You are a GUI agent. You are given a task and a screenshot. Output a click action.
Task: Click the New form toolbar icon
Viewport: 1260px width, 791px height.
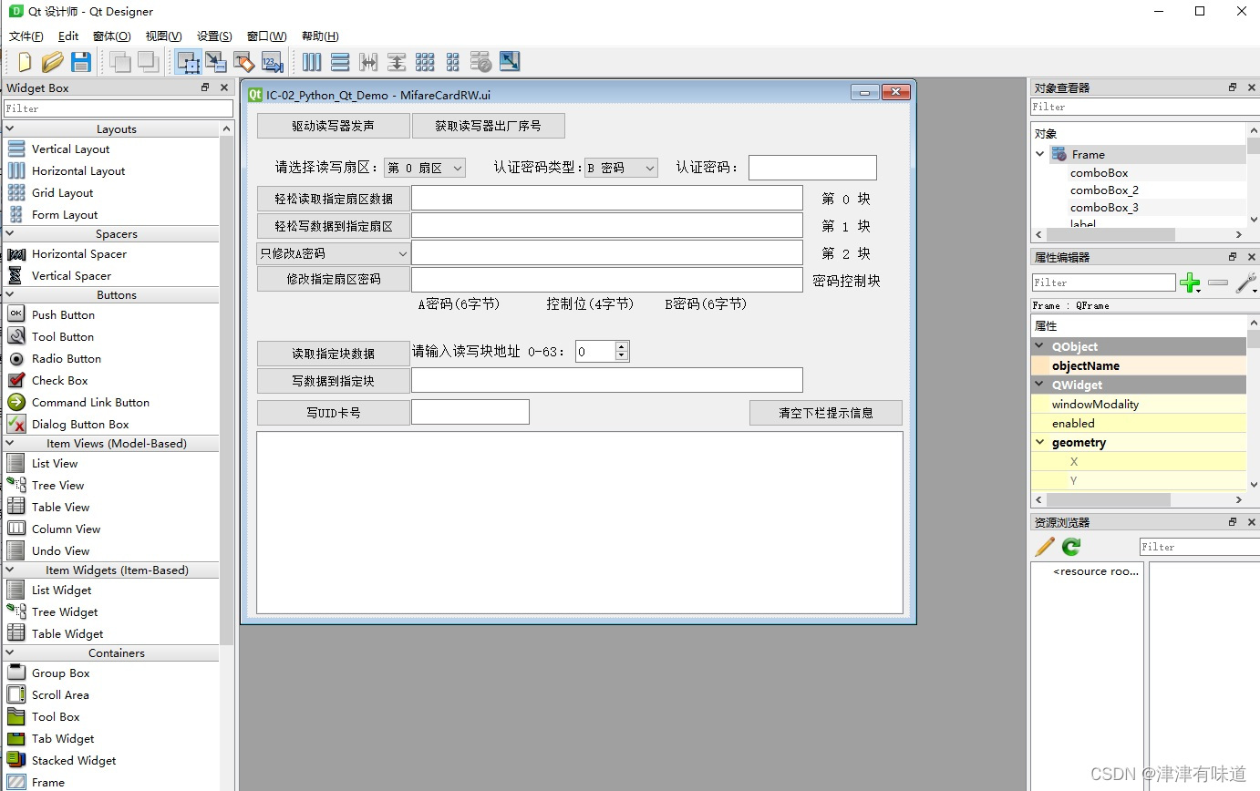(25, 62)
